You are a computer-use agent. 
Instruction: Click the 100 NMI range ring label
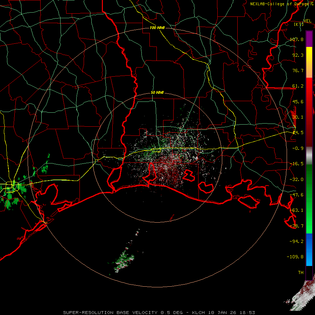pyautogui.click(x=157, y=28)
